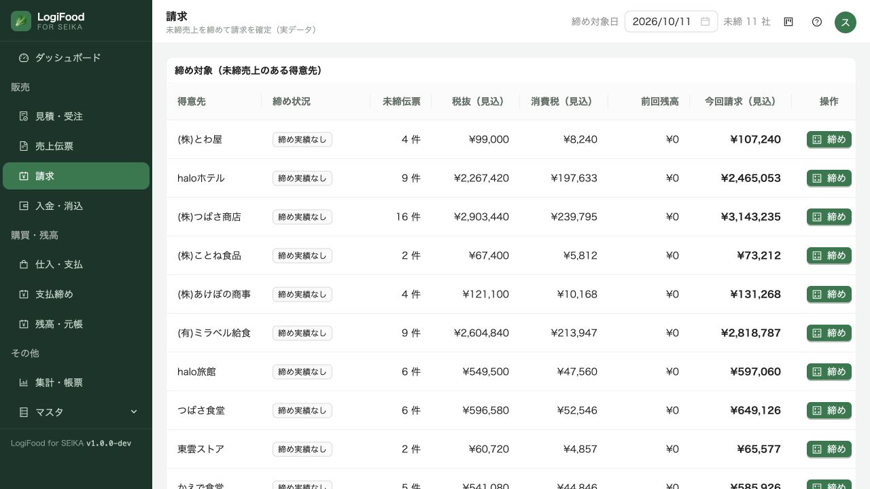Click amount ¥3,143,235 in the table
Viewport: 870px width, 489px height.
751,217
